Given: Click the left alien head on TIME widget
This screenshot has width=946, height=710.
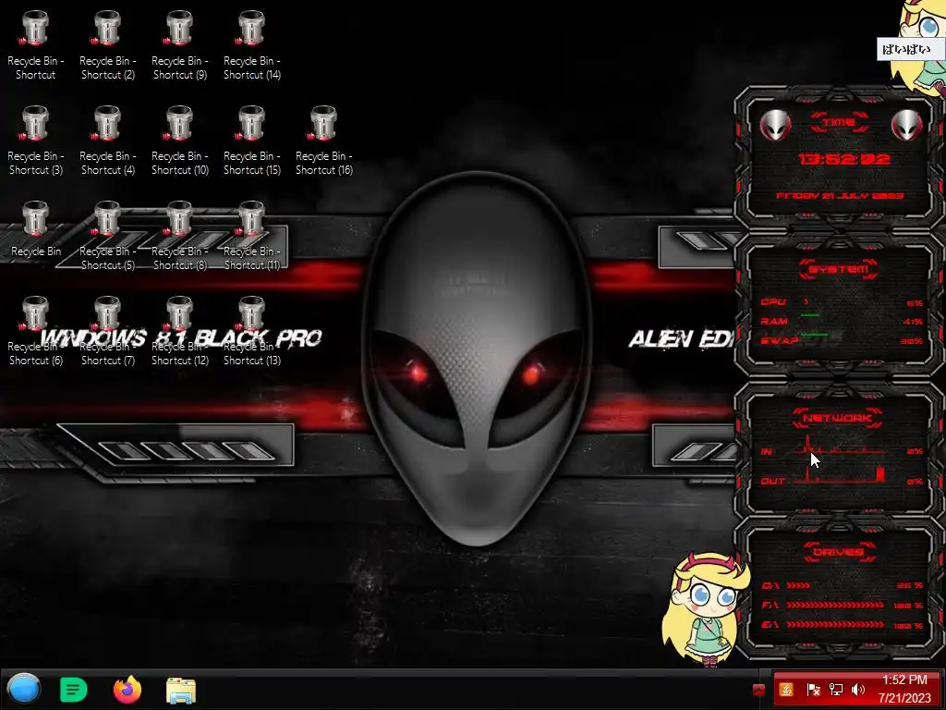Looking at the screenshot, I should [775, 125].
